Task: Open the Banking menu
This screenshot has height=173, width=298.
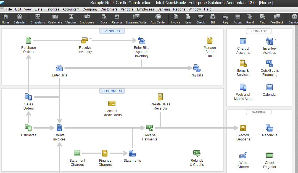Action: 163,9
